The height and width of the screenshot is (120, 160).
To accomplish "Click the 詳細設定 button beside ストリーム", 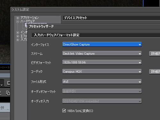I will coord(155,53).
